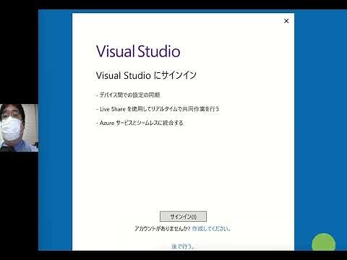The width and height of the screenshot is (347, 260).
Task: Close the Visual Studio sign-in dialog
Action: tap(286, 21)
